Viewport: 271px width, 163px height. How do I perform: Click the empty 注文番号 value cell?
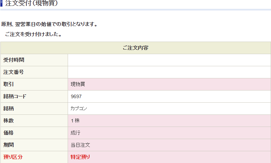click(x=169, y=72)
